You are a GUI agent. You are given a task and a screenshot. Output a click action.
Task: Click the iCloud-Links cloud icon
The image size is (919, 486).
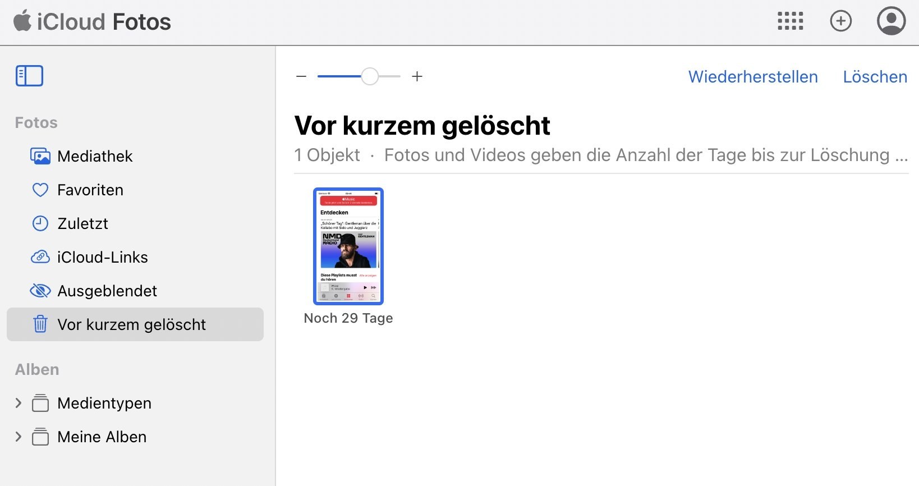tap(40, 257)
